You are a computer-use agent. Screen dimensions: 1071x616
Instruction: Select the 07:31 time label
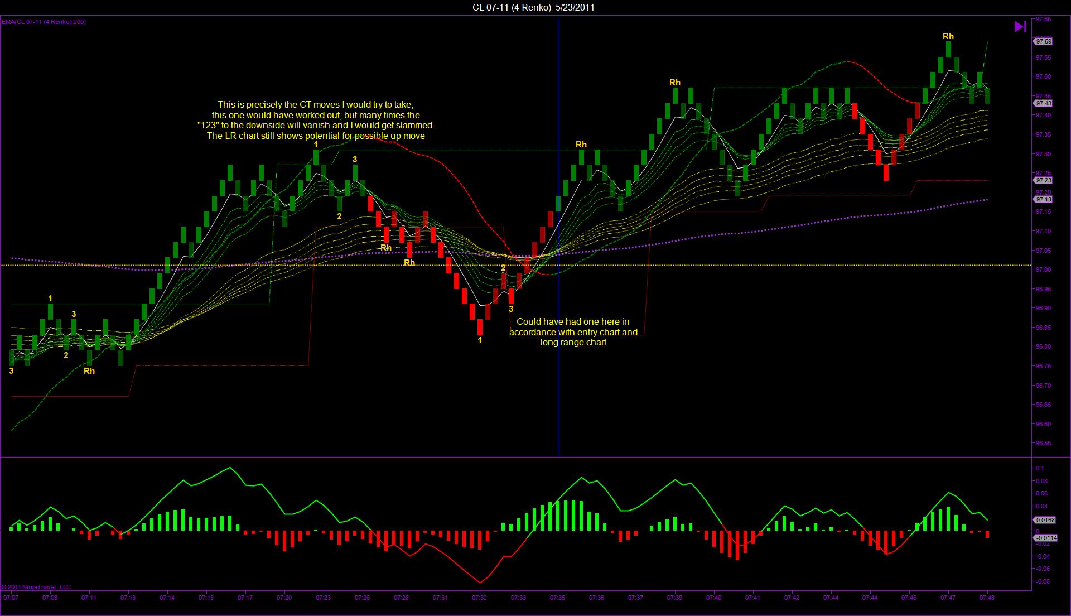click(x=440, y=598)
